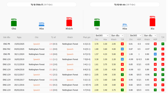Open score 2-4 (0-3) link
Image resolution: width=168 pixels, height=94 pixels.
pos(53,44)
